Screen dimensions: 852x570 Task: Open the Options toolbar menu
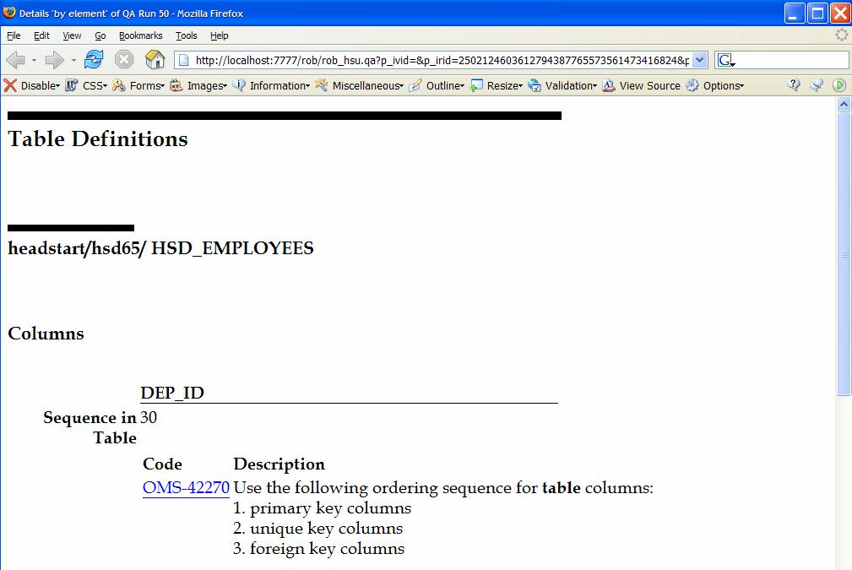click(723, 85)
